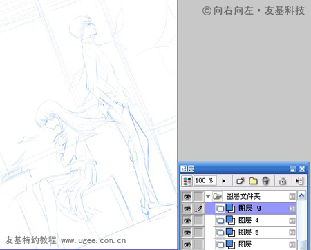
Task: Minimize the 图层 panel
Action: click(293, 169)
